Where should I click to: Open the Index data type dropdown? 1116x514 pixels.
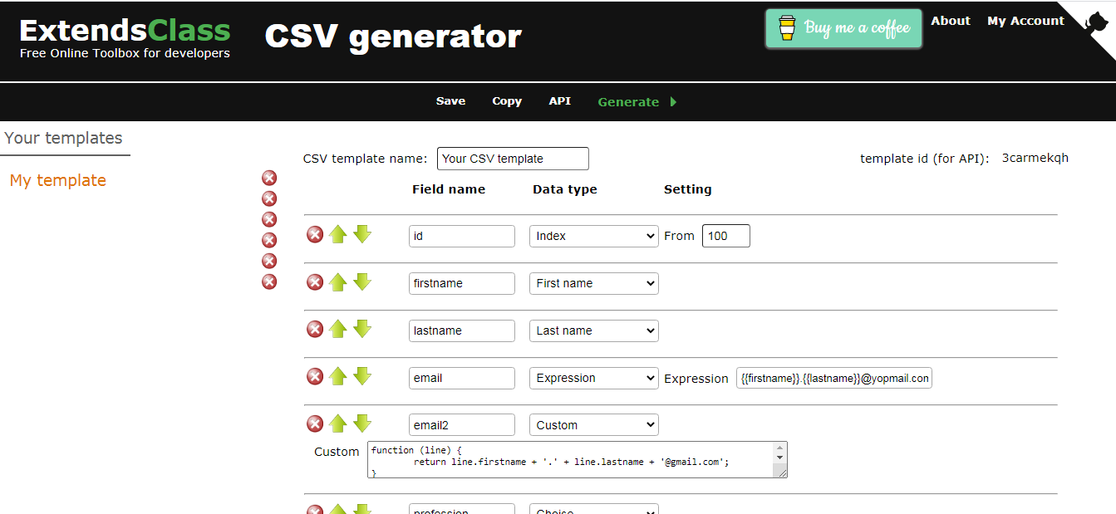click(x=594, y=236)
